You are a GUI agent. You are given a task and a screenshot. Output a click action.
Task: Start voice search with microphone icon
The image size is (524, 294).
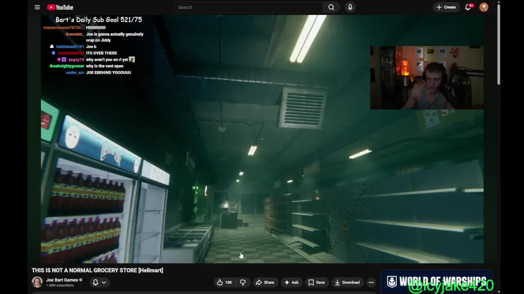pos(350,7)
